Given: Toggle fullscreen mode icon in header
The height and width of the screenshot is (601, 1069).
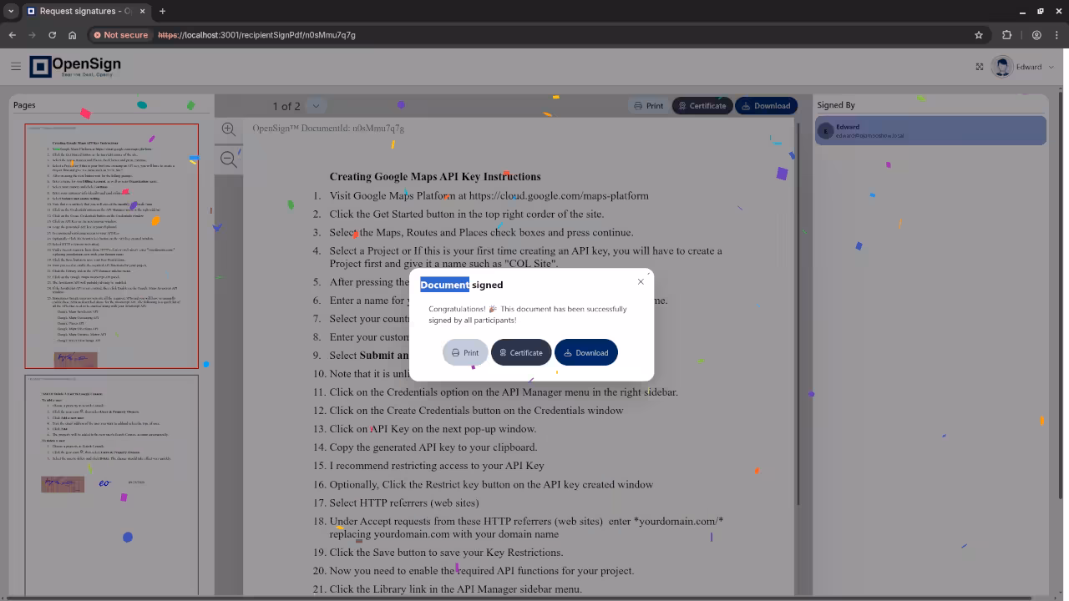Looking at the screenshot, I should (x=980, y=67).
